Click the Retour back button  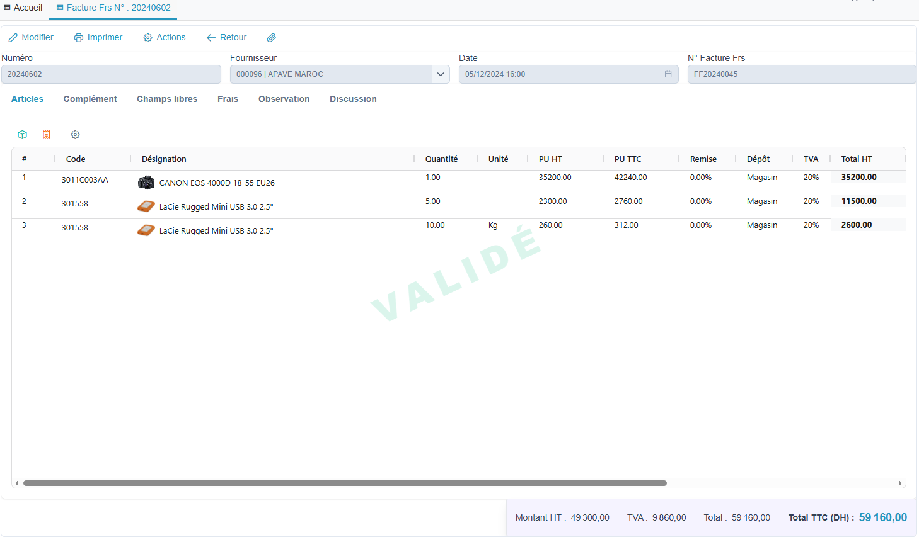pos(226,38)
